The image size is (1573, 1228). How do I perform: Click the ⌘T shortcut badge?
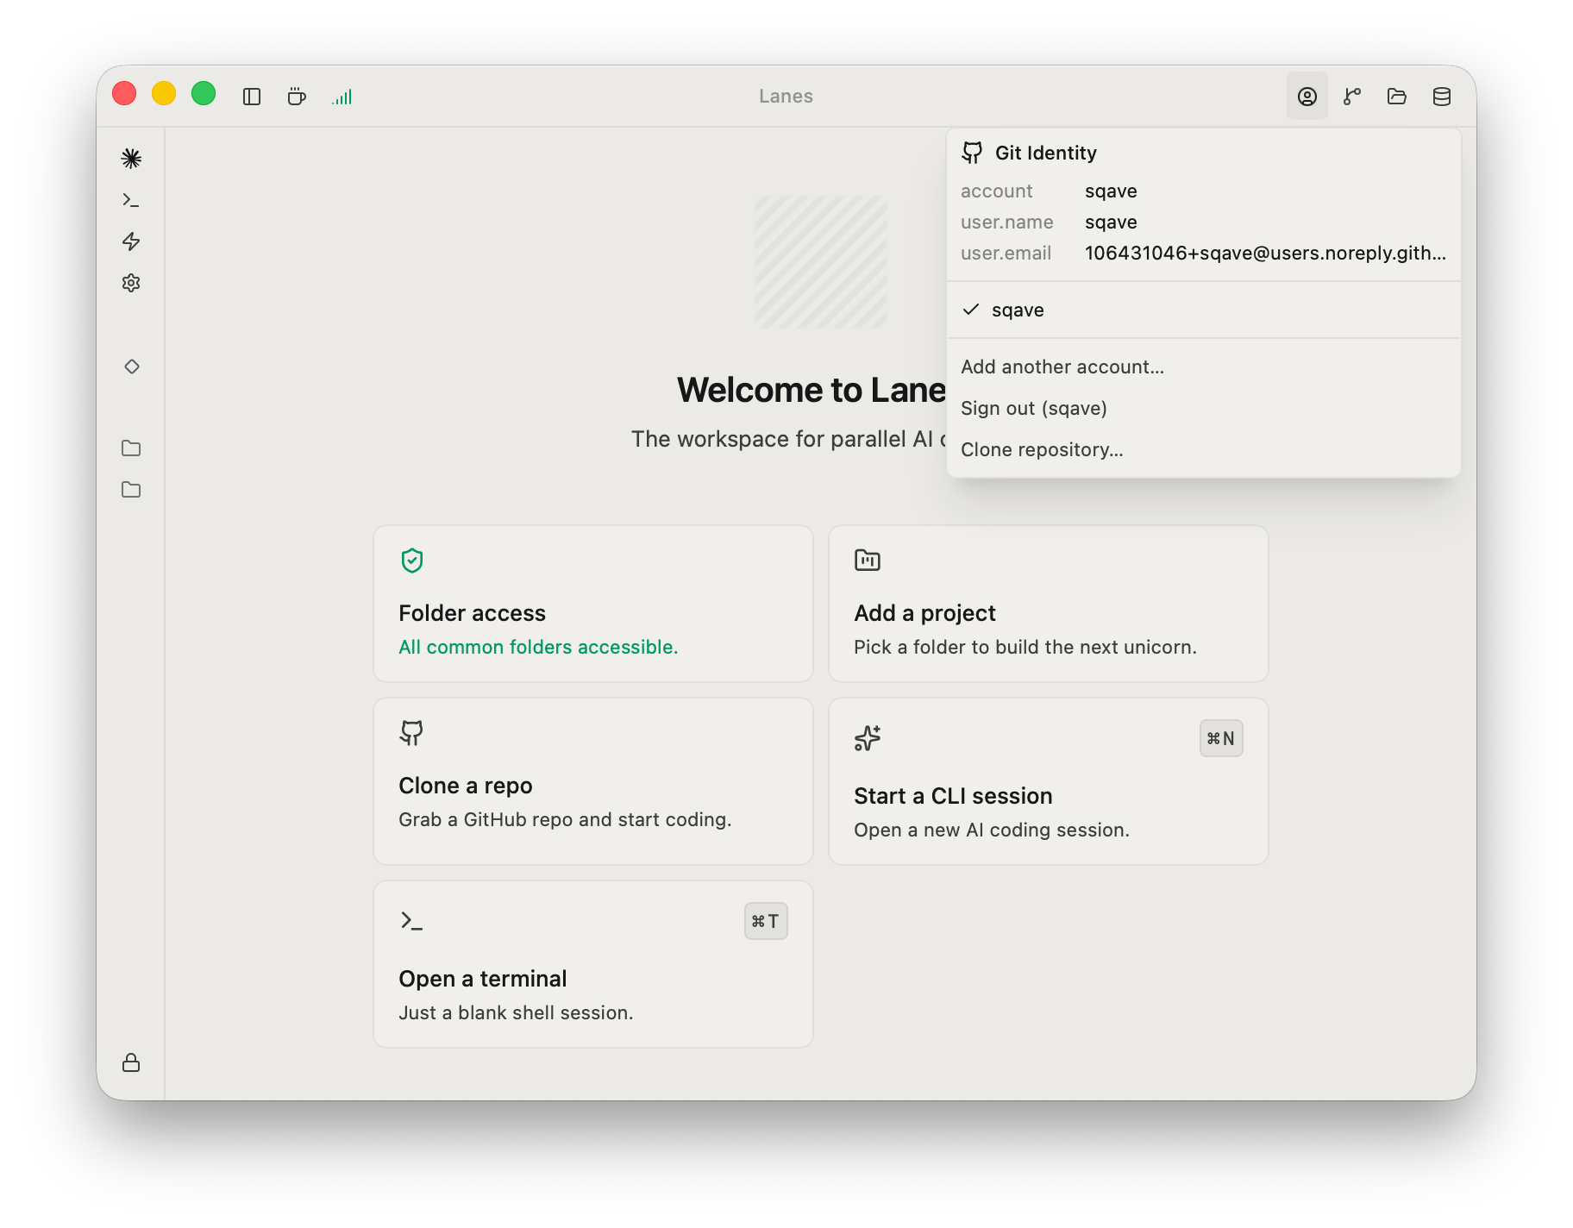[766, 921]
